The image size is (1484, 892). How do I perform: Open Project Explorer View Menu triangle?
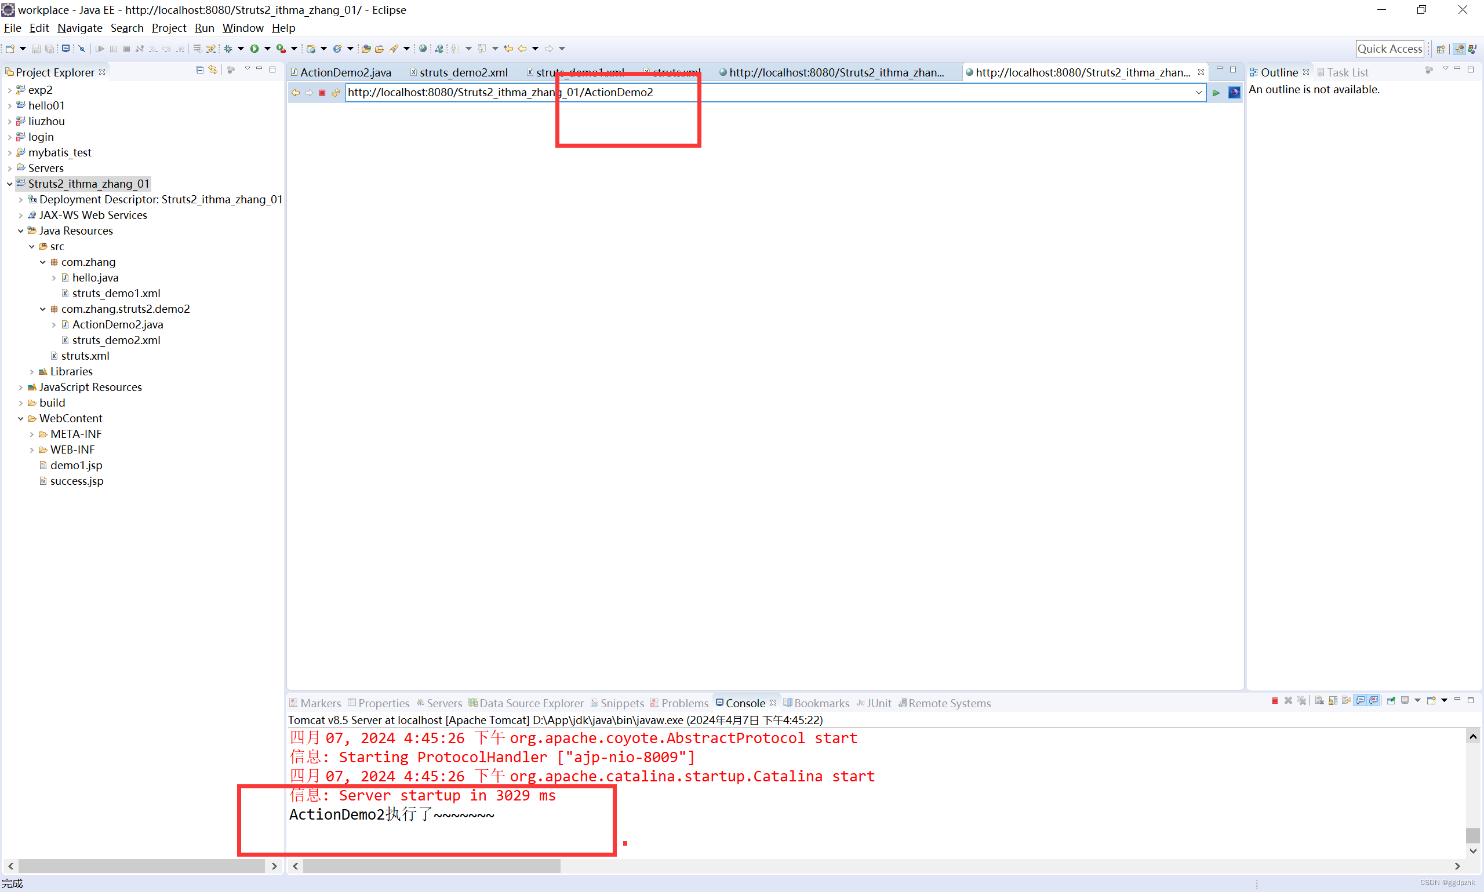tap(247, 70)
